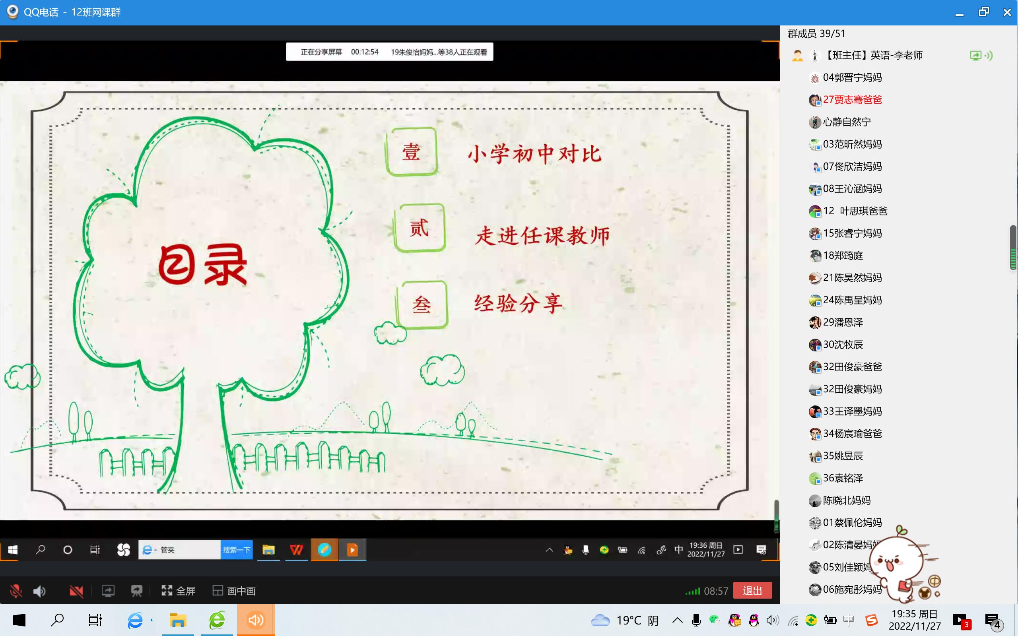Click the call duration 08:57

(x=716, y=591)
